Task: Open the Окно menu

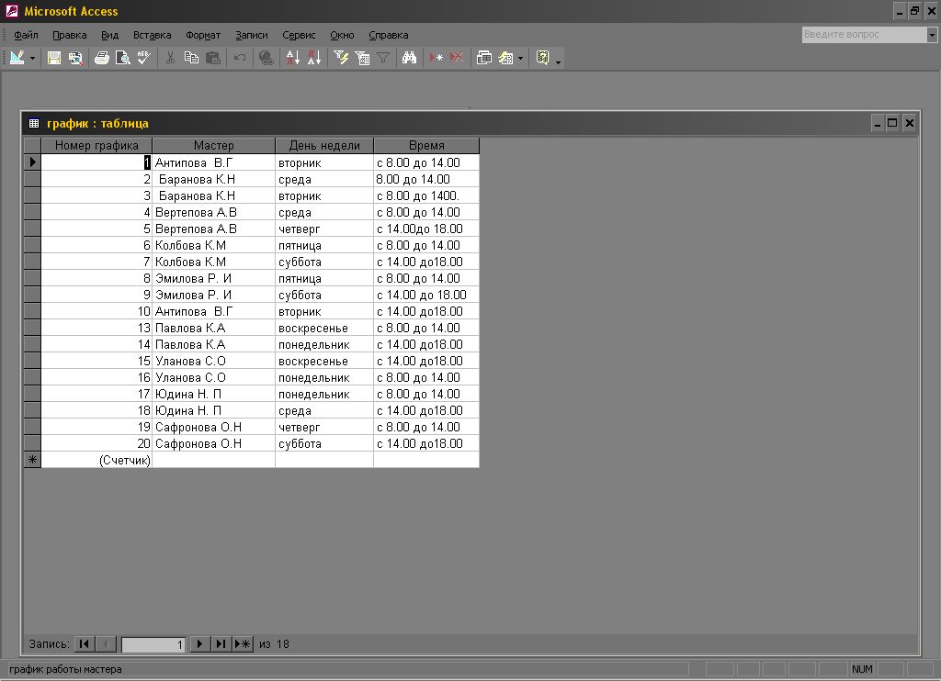Action: point(342,35)
